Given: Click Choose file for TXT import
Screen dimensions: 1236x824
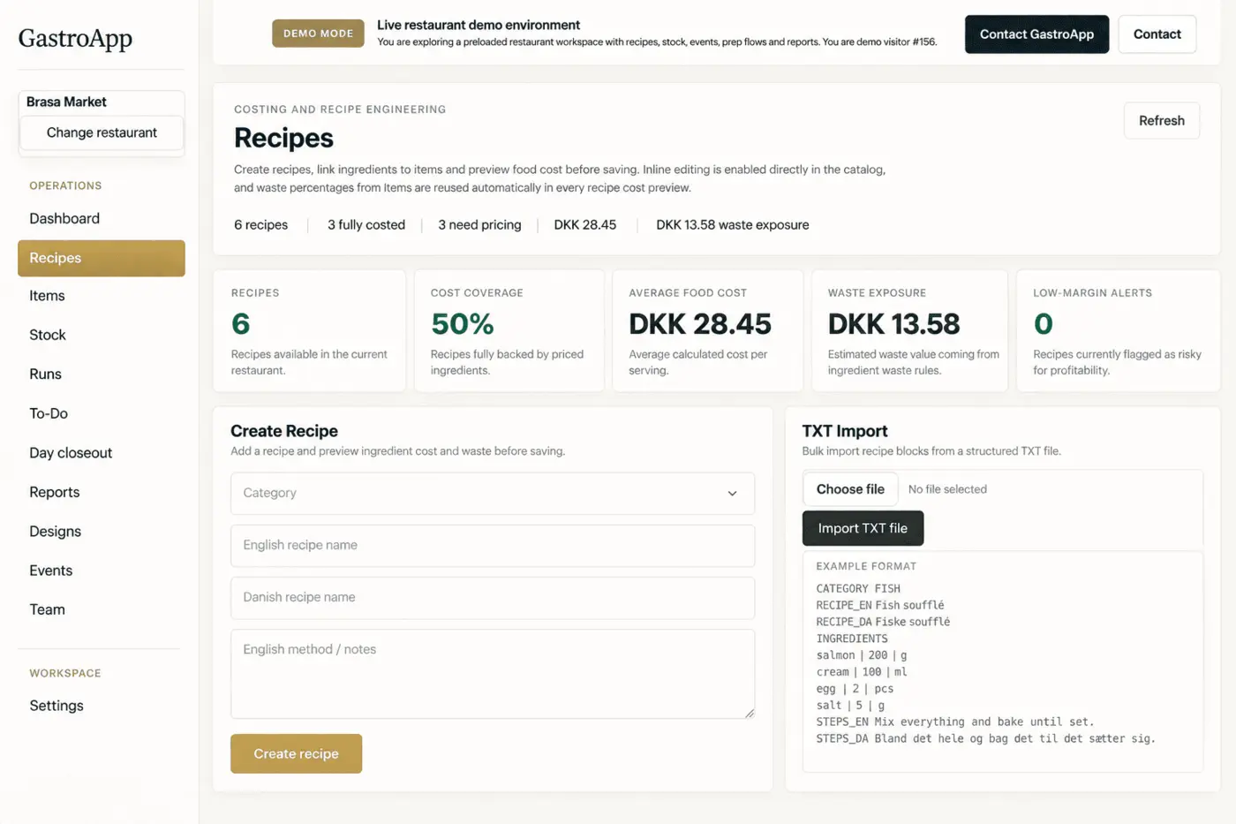Looking at the screenshot, I should 850,489.
